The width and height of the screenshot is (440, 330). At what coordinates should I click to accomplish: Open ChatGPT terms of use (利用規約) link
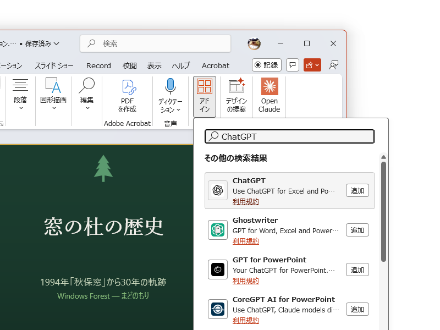245,201
